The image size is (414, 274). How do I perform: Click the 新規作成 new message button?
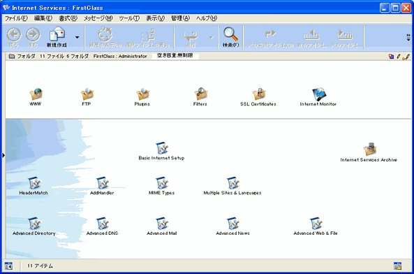(x=57, y=37)
